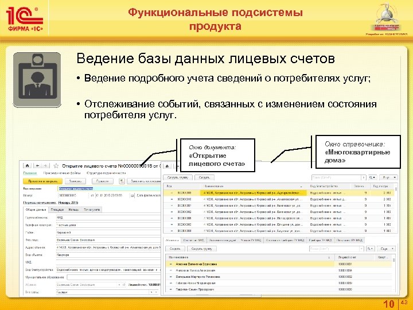Screen dimensions: 413x310
Task: Click the search box above the houses list
Action: click(336, 177)
